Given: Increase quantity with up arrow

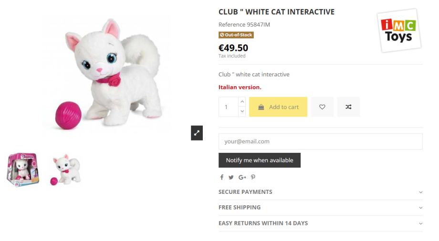Looking at the screenshot, I should (242, 102).
